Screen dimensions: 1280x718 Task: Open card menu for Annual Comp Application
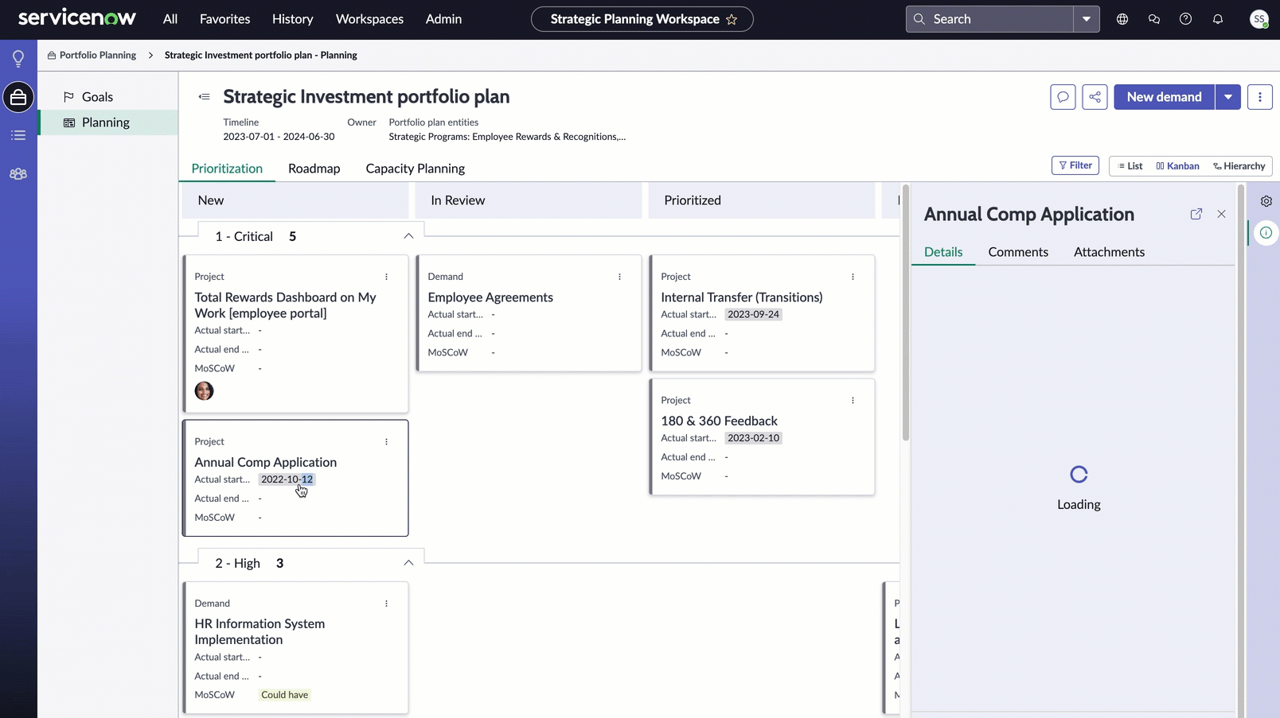pyautogui.click(x=387, y=441)
